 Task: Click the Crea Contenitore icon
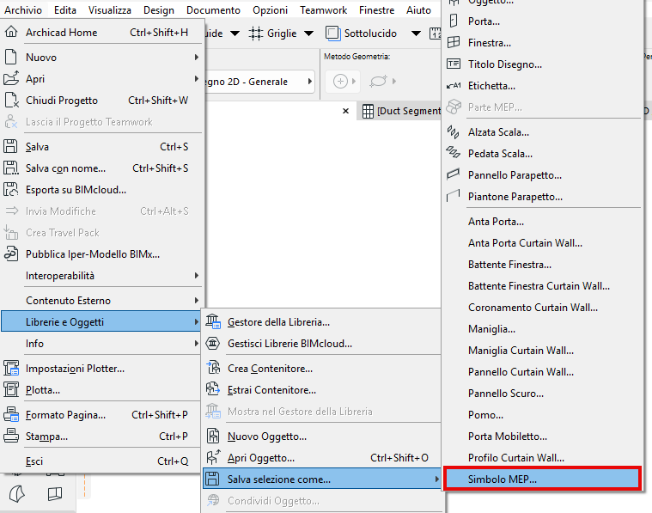[213, 368]
